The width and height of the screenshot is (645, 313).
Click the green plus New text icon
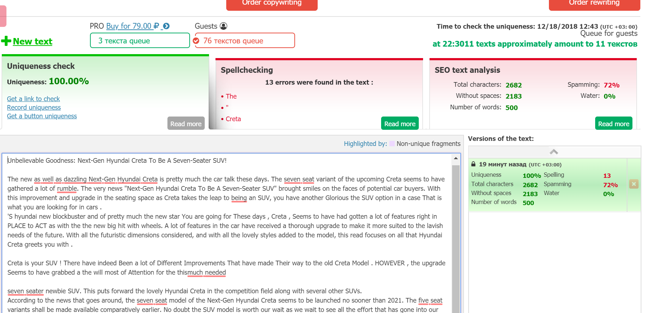6,41
